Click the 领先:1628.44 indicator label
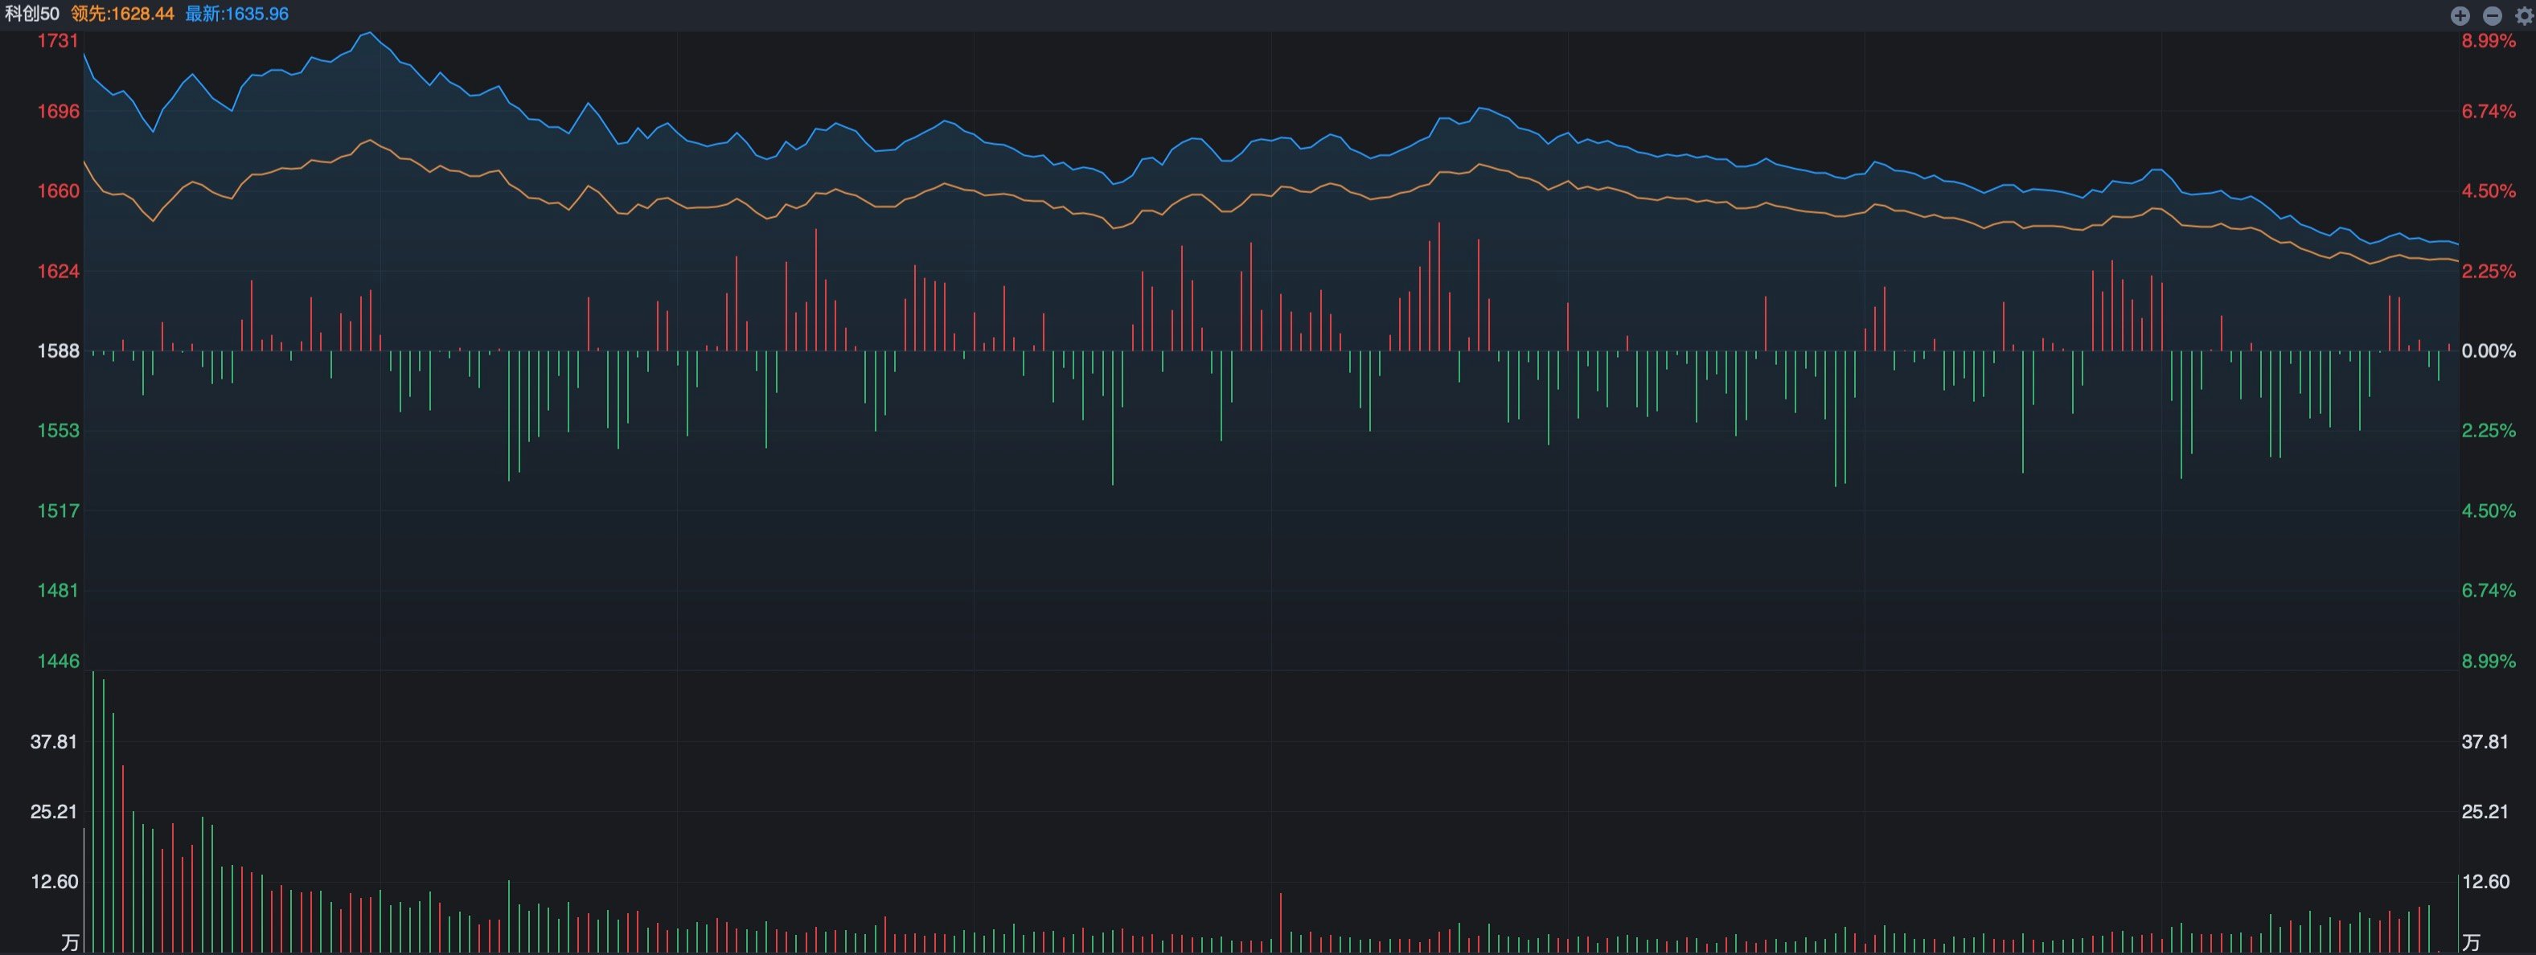 coord(122,14)
